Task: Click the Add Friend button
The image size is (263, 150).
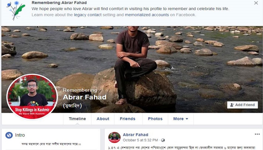Action: [243, 105]
